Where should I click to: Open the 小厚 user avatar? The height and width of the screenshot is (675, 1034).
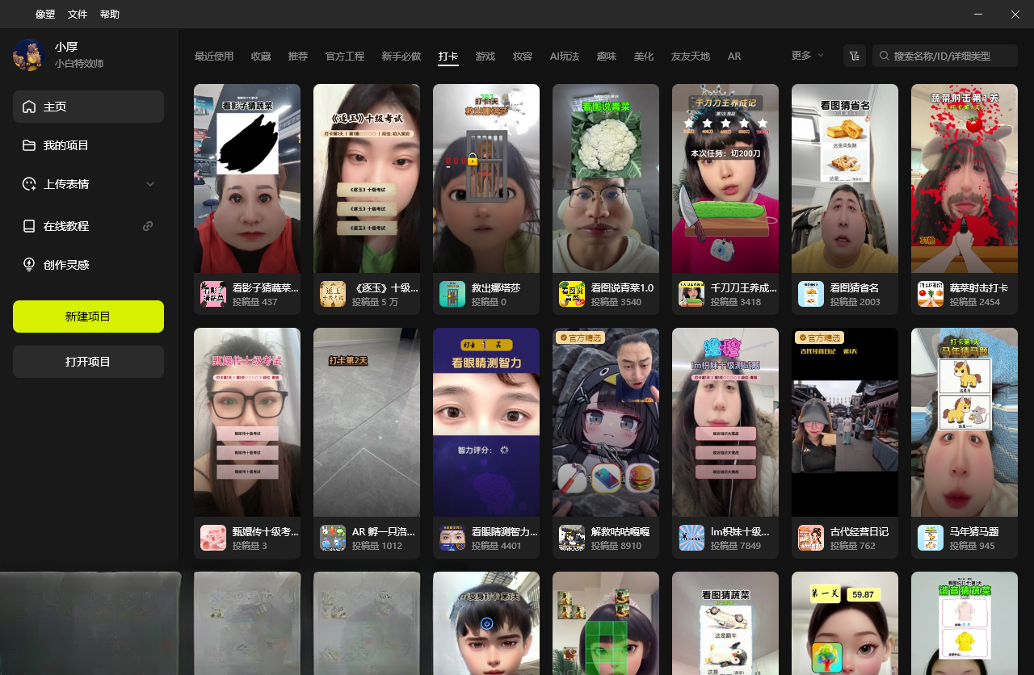point(28,55)
